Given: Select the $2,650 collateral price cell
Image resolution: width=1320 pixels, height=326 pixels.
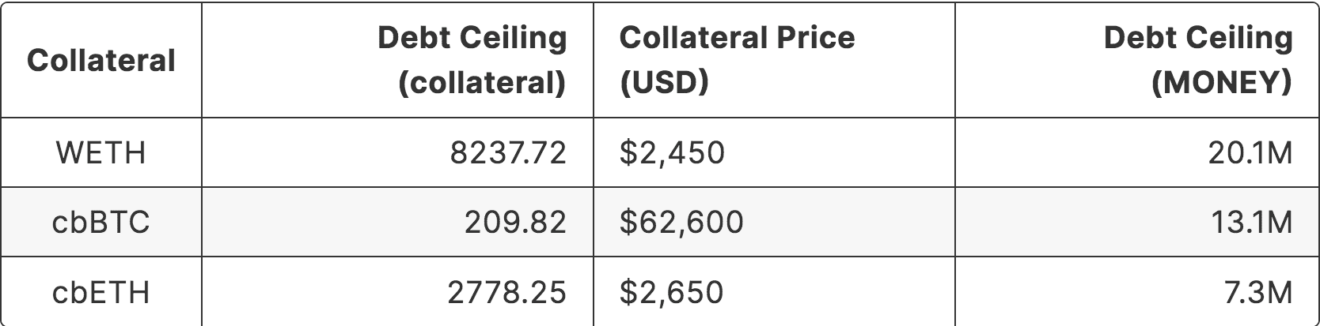Looking at the screenshot, I should [671, 293].
